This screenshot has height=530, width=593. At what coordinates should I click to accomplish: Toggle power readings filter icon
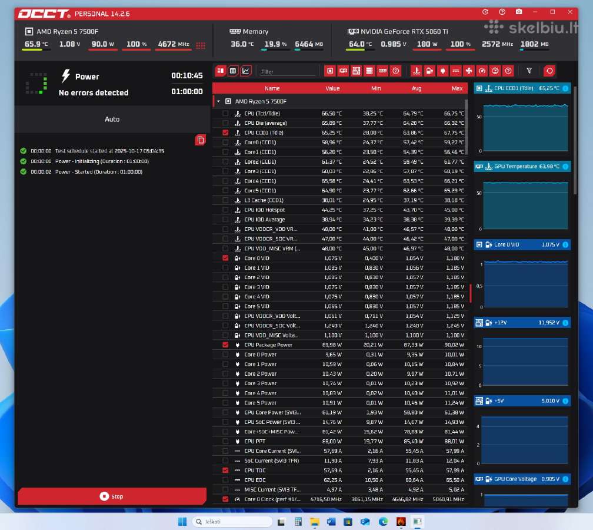coord(443,71)
